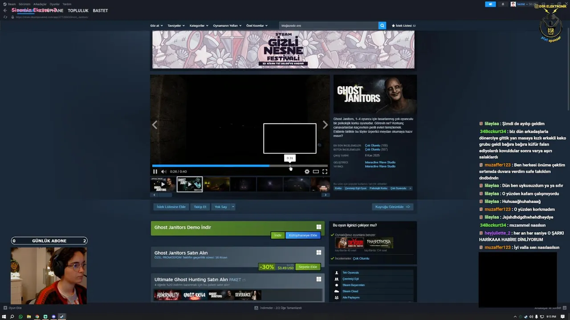Seek on the trailer progress bar
Viewport: 570px width, 320px height.
coord(240,166)
